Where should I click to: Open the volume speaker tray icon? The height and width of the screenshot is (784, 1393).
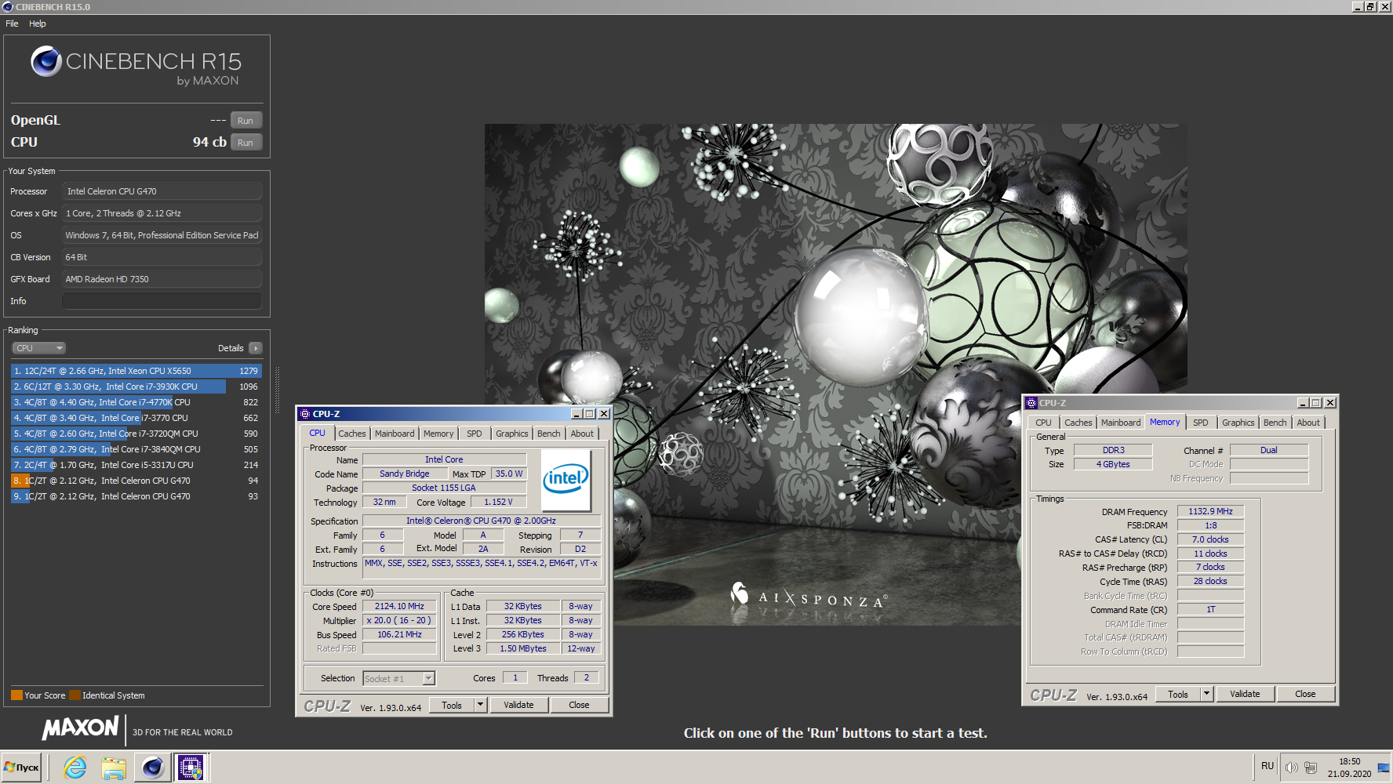[1291, 768]
